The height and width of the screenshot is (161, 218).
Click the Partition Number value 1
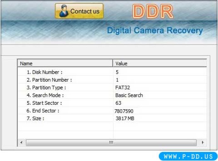click(x=117, y=80)
